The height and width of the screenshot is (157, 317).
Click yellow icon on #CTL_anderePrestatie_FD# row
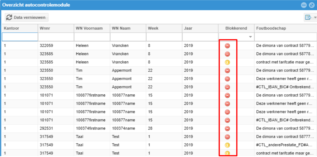[227, 145]
